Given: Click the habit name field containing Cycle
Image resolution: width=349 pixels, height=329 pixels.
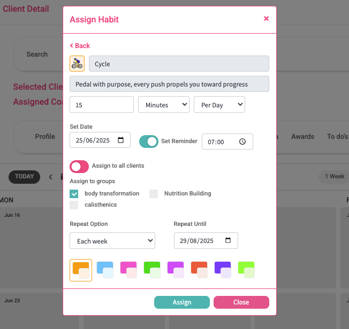Looking at the screenshot, I should click(179, 64).
